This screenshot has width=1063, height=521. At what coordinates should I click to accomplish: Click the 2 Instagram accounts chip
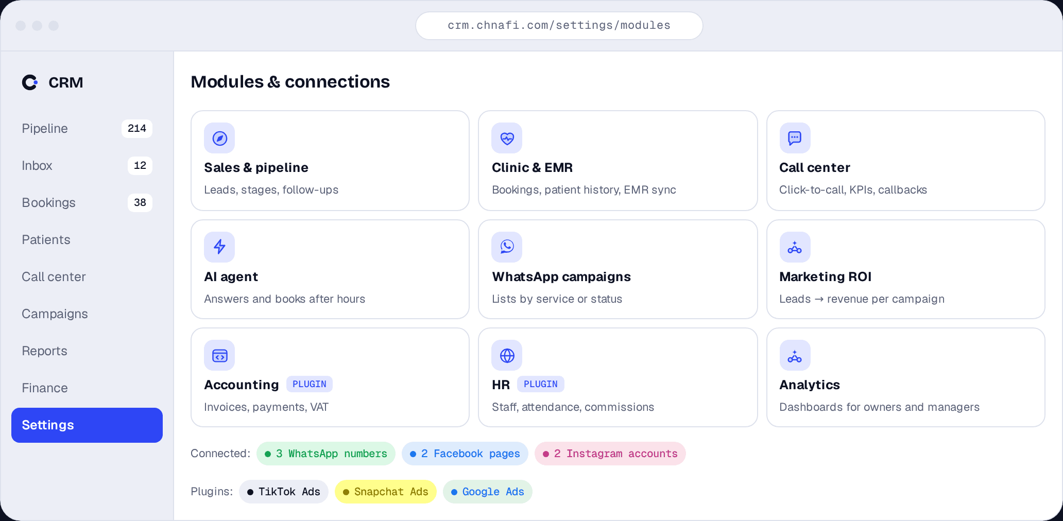tap(610, 454)
